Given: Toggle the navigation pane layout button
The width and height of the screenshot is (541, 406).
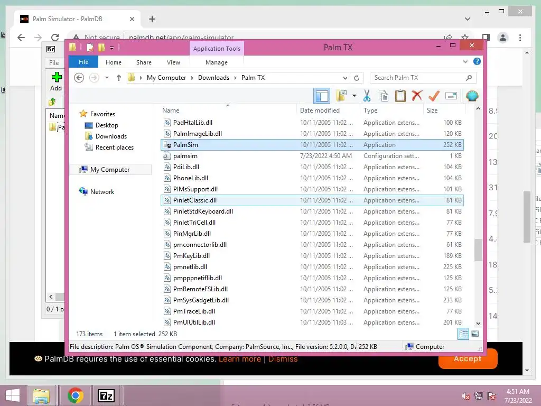Looking at the screenshot, I should click(322, 96).
